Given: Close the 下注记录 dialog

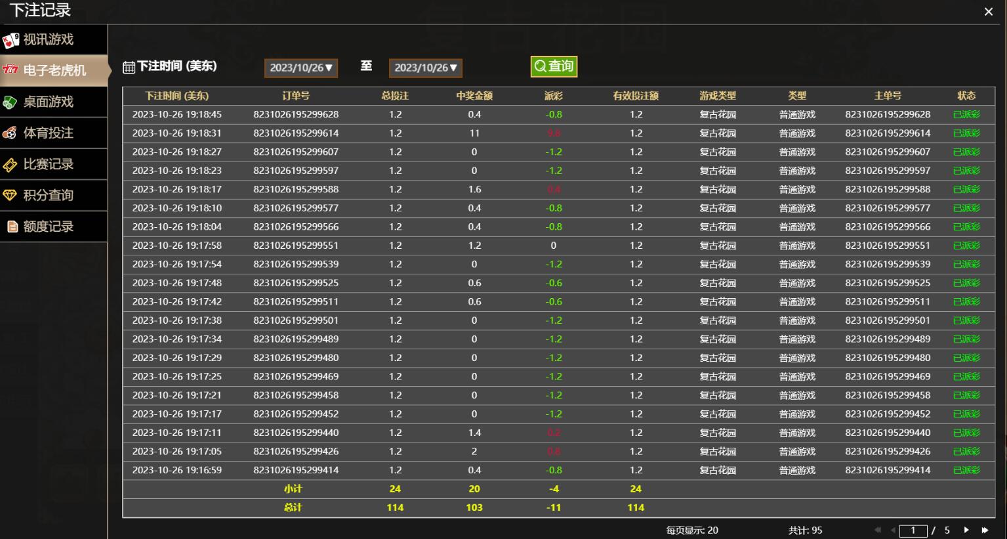Looking at the screenshot, I should pos(989,12).
